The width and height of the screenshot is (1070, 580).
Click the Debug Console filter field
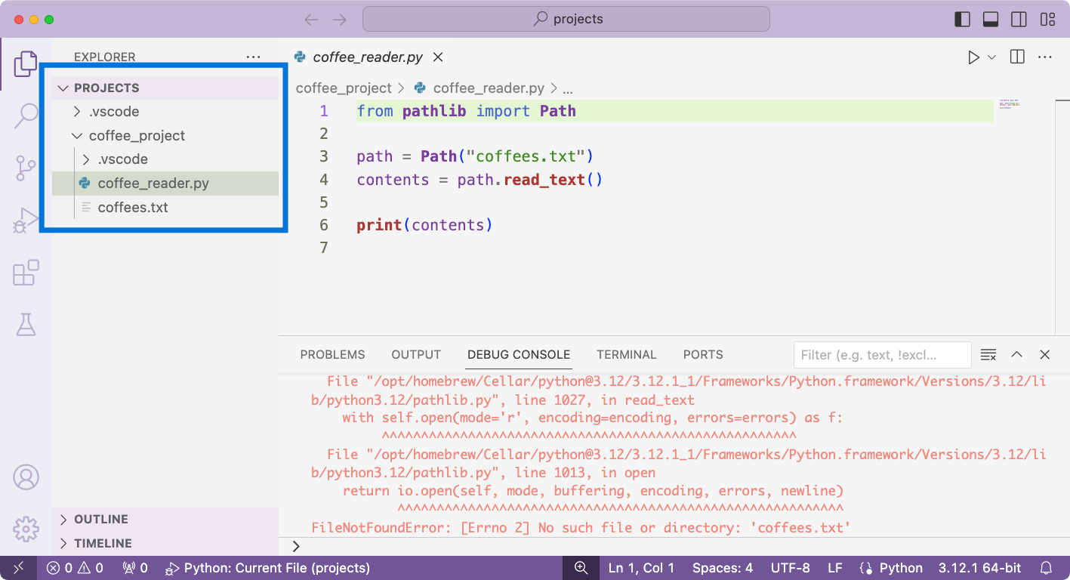coord(882,354)
